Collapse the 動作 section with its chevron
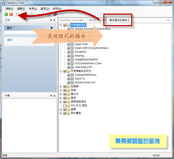 click(52, 28)
